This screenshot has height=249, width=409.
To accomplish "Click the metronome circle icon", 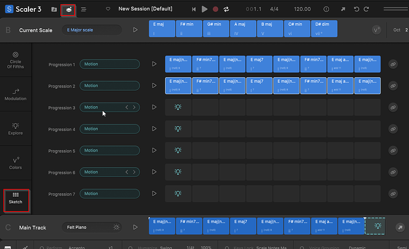I will (326, 9).
